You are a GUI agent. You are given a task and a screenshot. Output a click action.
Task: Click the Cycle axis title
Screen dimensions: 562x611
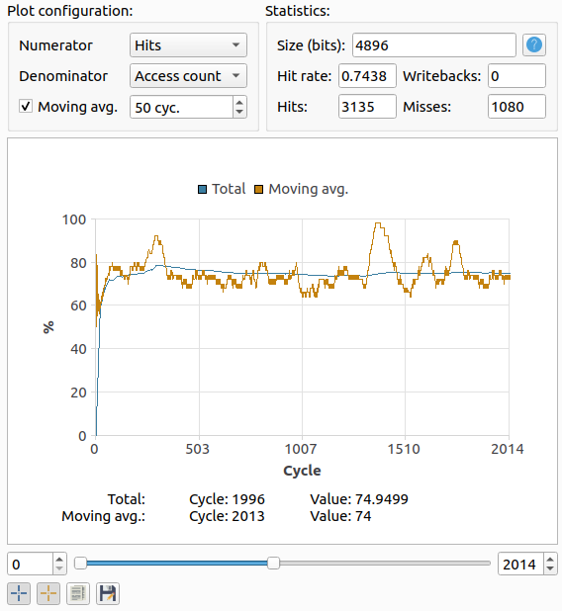pos(302,471)
